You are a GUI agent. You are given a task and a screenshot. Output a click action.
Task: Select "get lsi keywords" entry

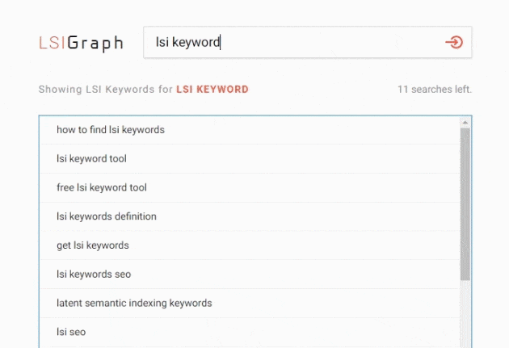pos(250,245)
